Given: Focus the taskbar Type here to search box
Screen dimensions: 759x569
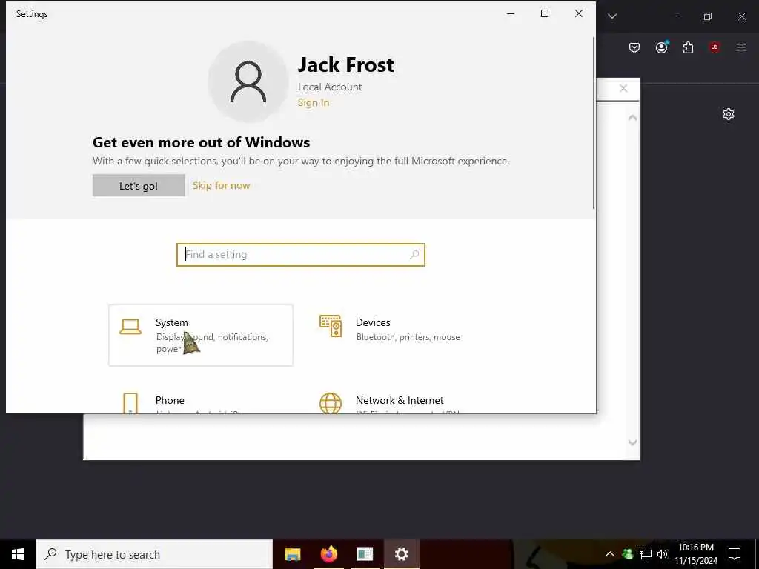Looking at the screenshot, I should [154, 554].
